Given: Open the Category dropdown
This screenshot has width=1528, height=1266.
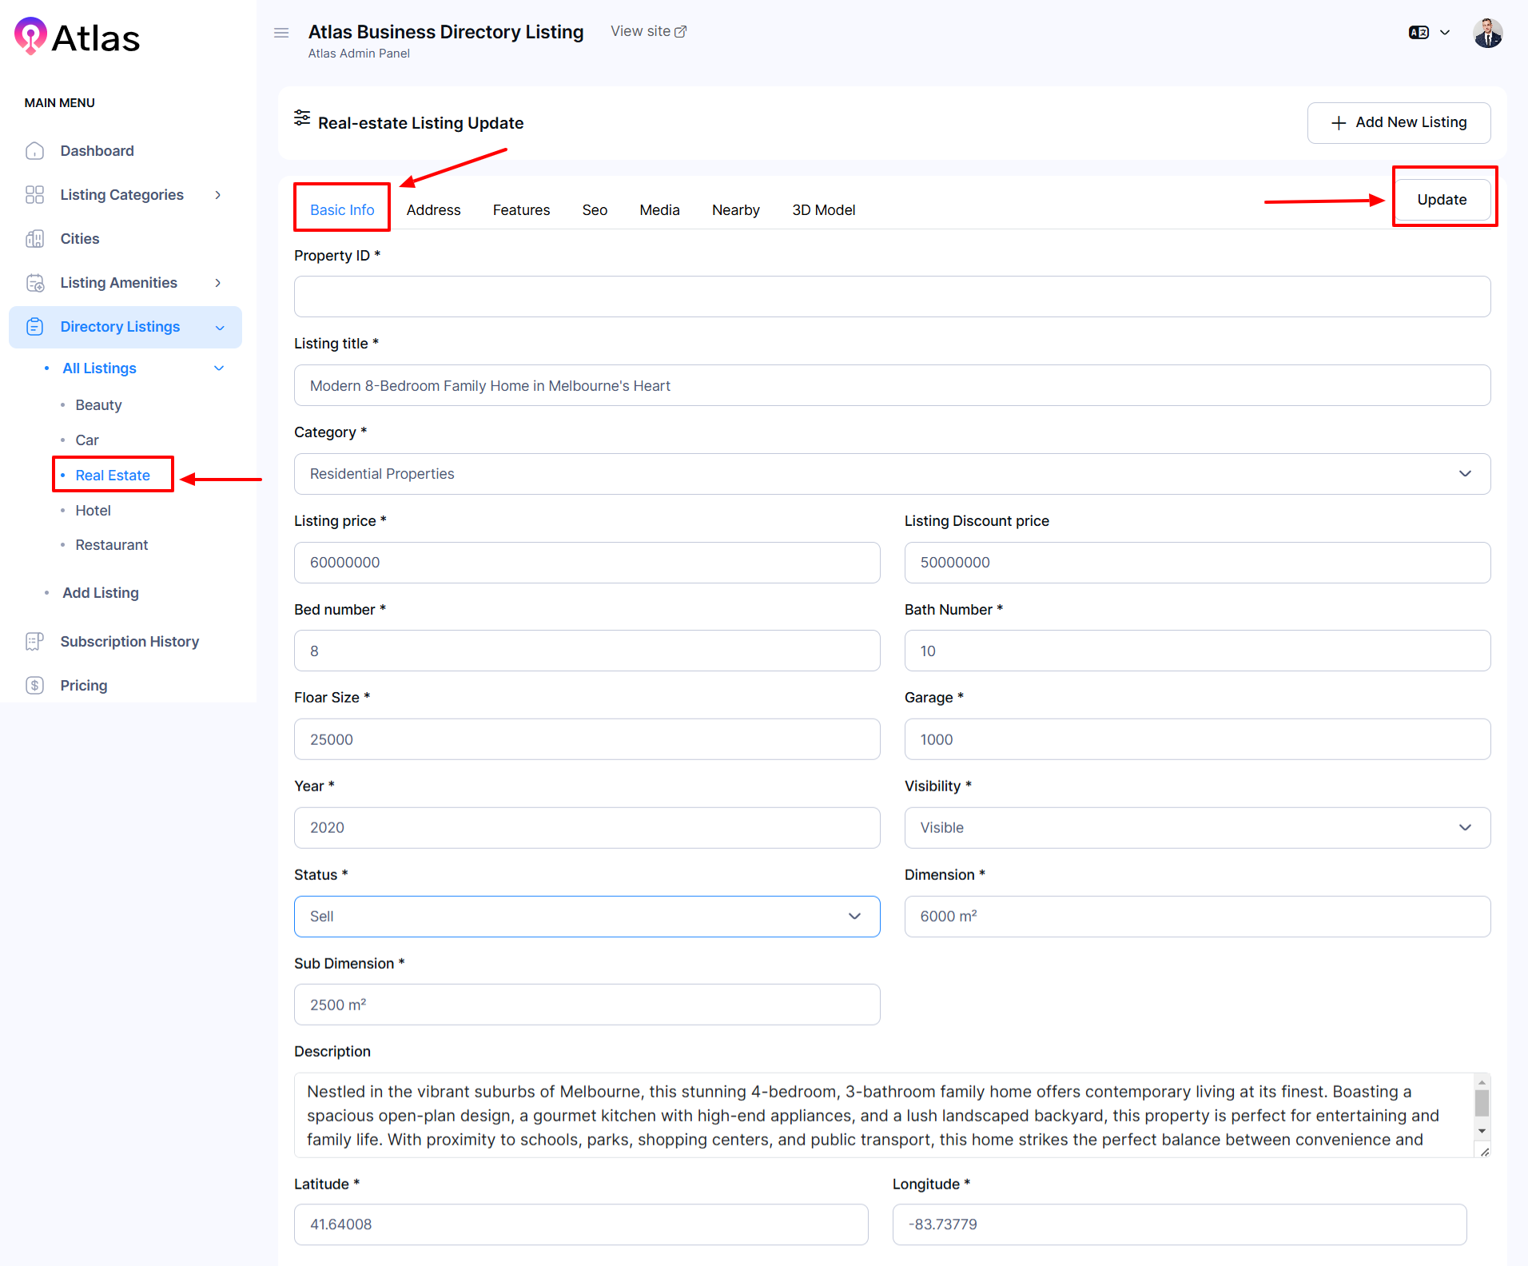Looking at the screenshot, I should coord(891,474).
